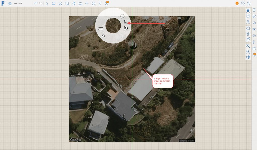Open the hamburger file menu
This screenshot has width=257, height=150.
pos(10,3)
